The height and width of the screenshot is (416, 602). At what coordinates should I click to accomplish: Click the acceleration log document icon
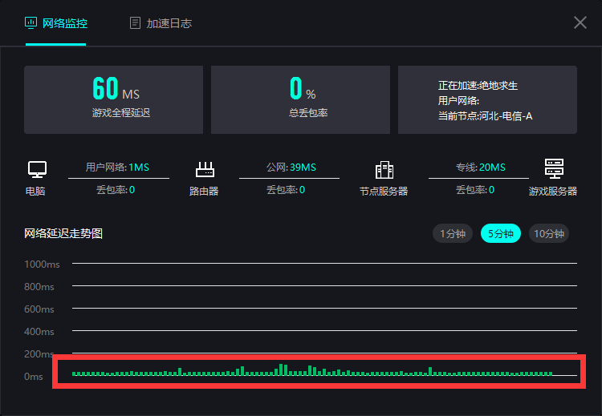(x=135, y=23)
